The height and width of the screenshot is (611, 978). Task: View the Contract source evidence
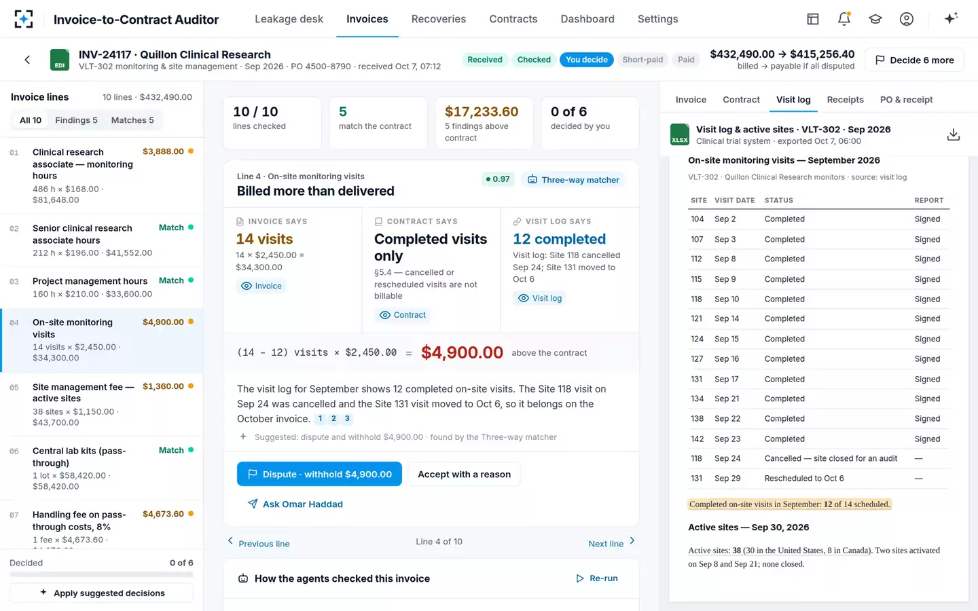point(403,315)
